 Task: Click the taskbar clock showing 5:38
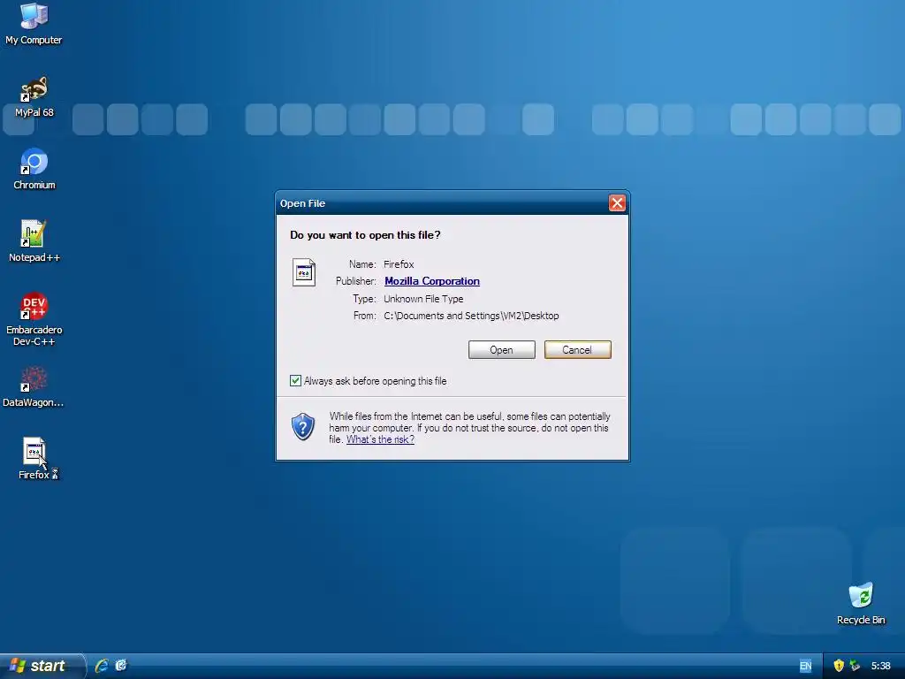click(x=880, y=666)
